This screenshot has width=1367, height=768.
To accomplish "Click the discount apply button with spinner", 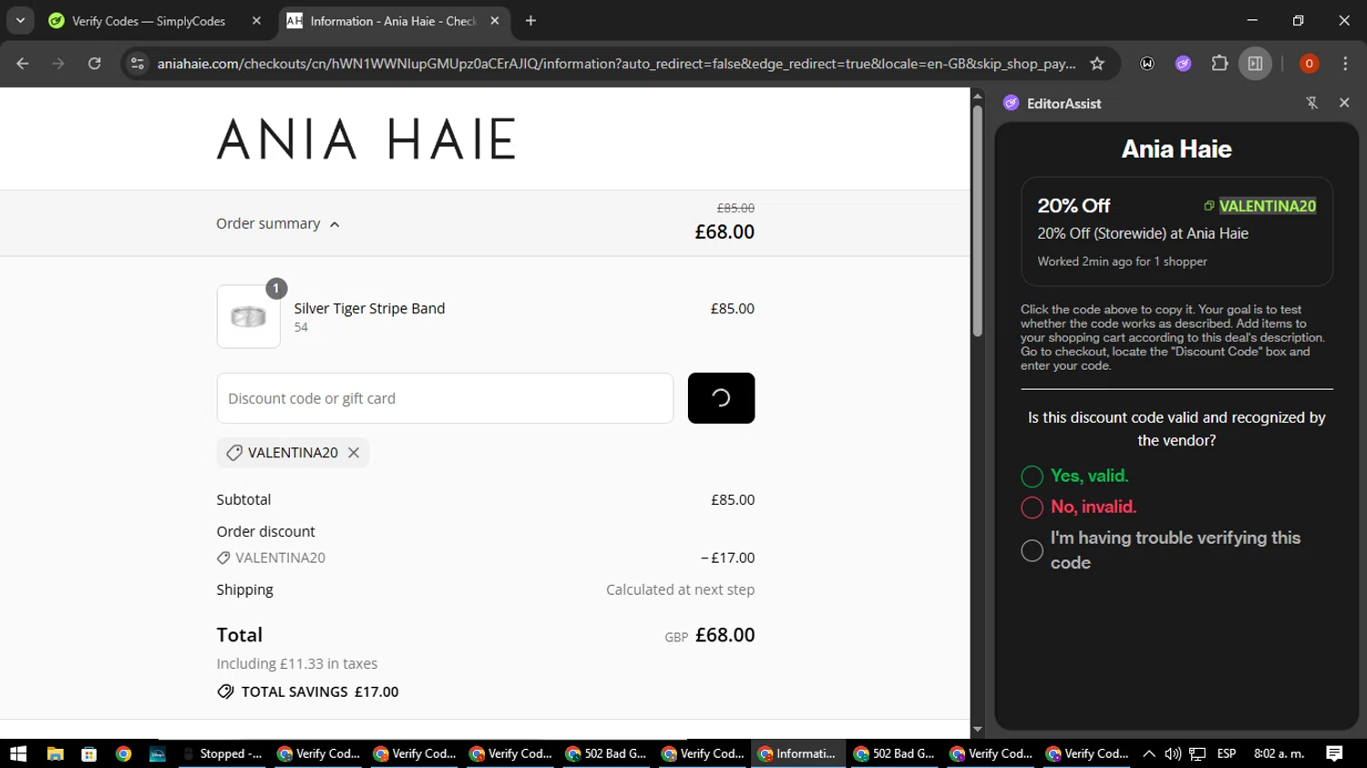I will pos(721,398).
